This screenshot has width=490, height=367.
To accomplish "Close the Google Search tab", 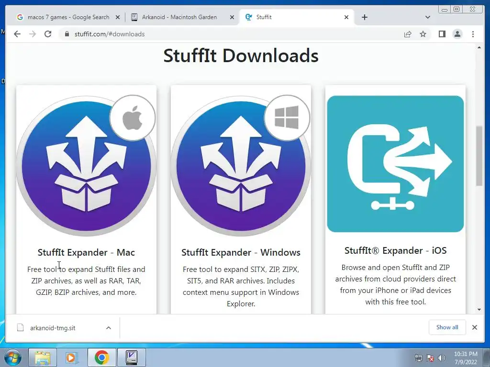I will [x=118, y=17].
